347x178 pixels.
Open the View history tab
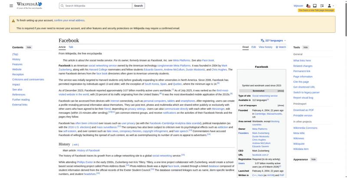(265, 47)
